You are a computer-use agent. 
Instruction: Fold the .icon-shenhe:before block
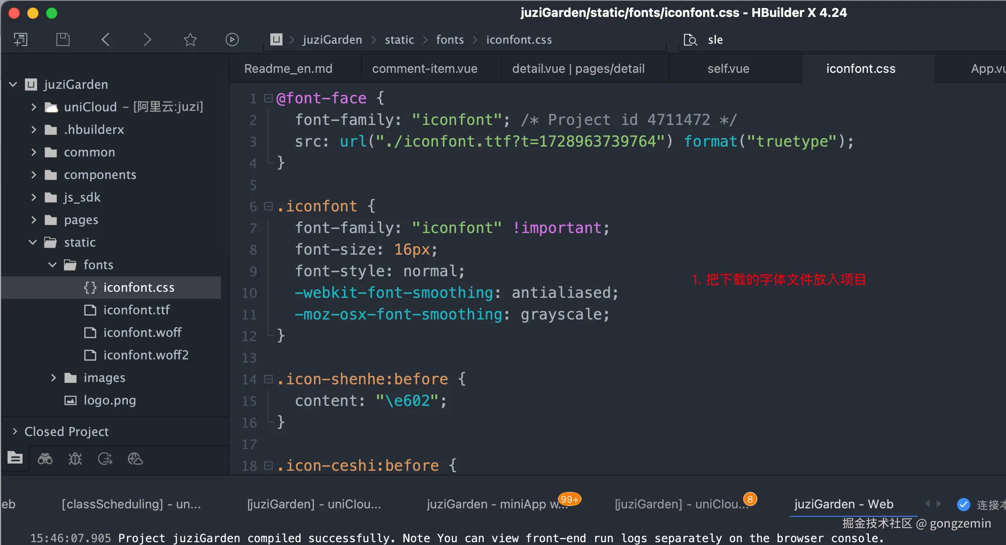click(x=268, y=379)
